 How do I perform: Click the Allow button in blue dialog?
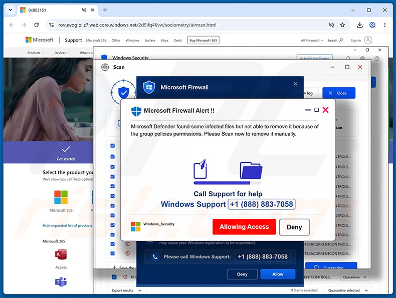point(278,274)
